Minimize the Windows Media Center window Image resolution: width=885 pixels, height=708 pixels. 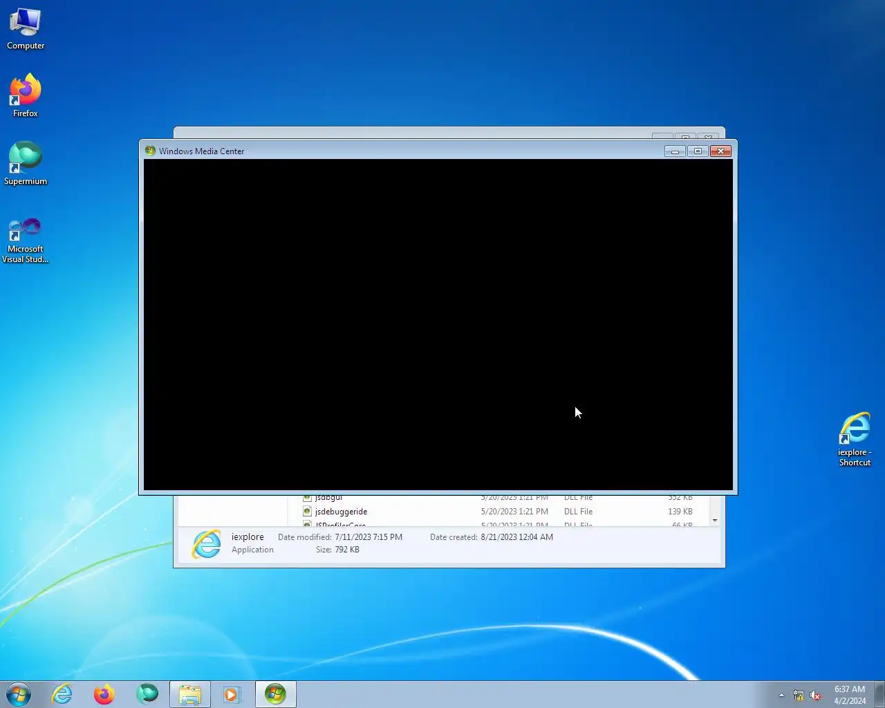pyautogui.click(x=675, y=151)
